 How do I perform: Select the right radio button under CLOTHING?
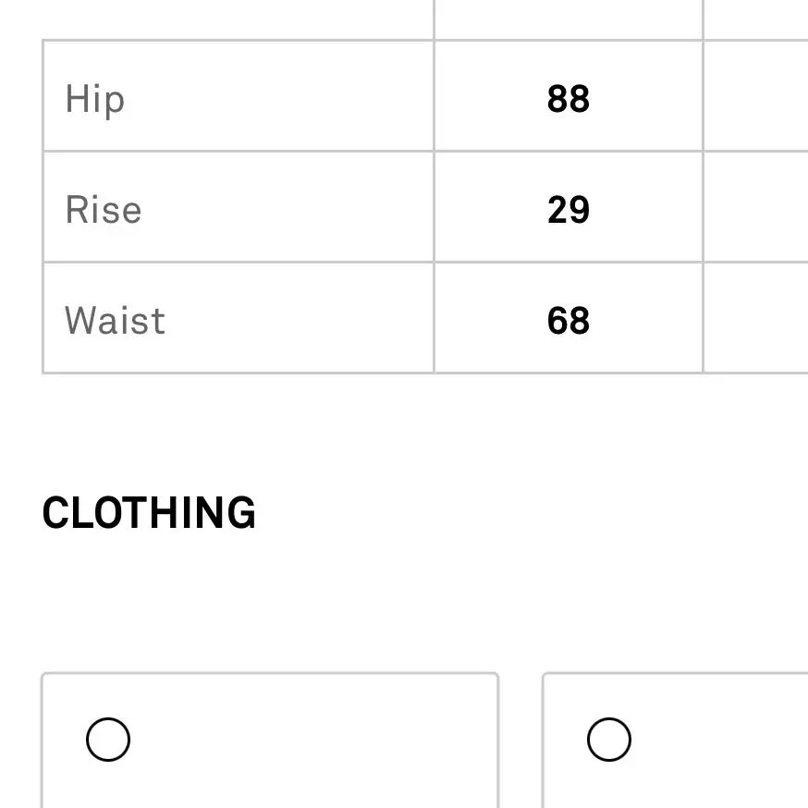click(609, 740)
